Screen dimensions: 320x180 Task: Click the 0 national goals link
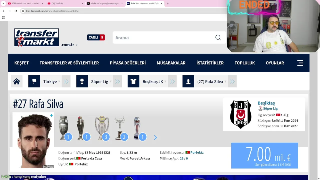tap(187, 158)
